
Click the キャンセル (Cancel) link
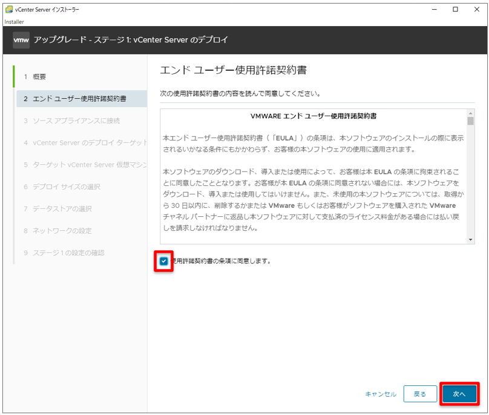pyautogui.click(x=381, y=394)
